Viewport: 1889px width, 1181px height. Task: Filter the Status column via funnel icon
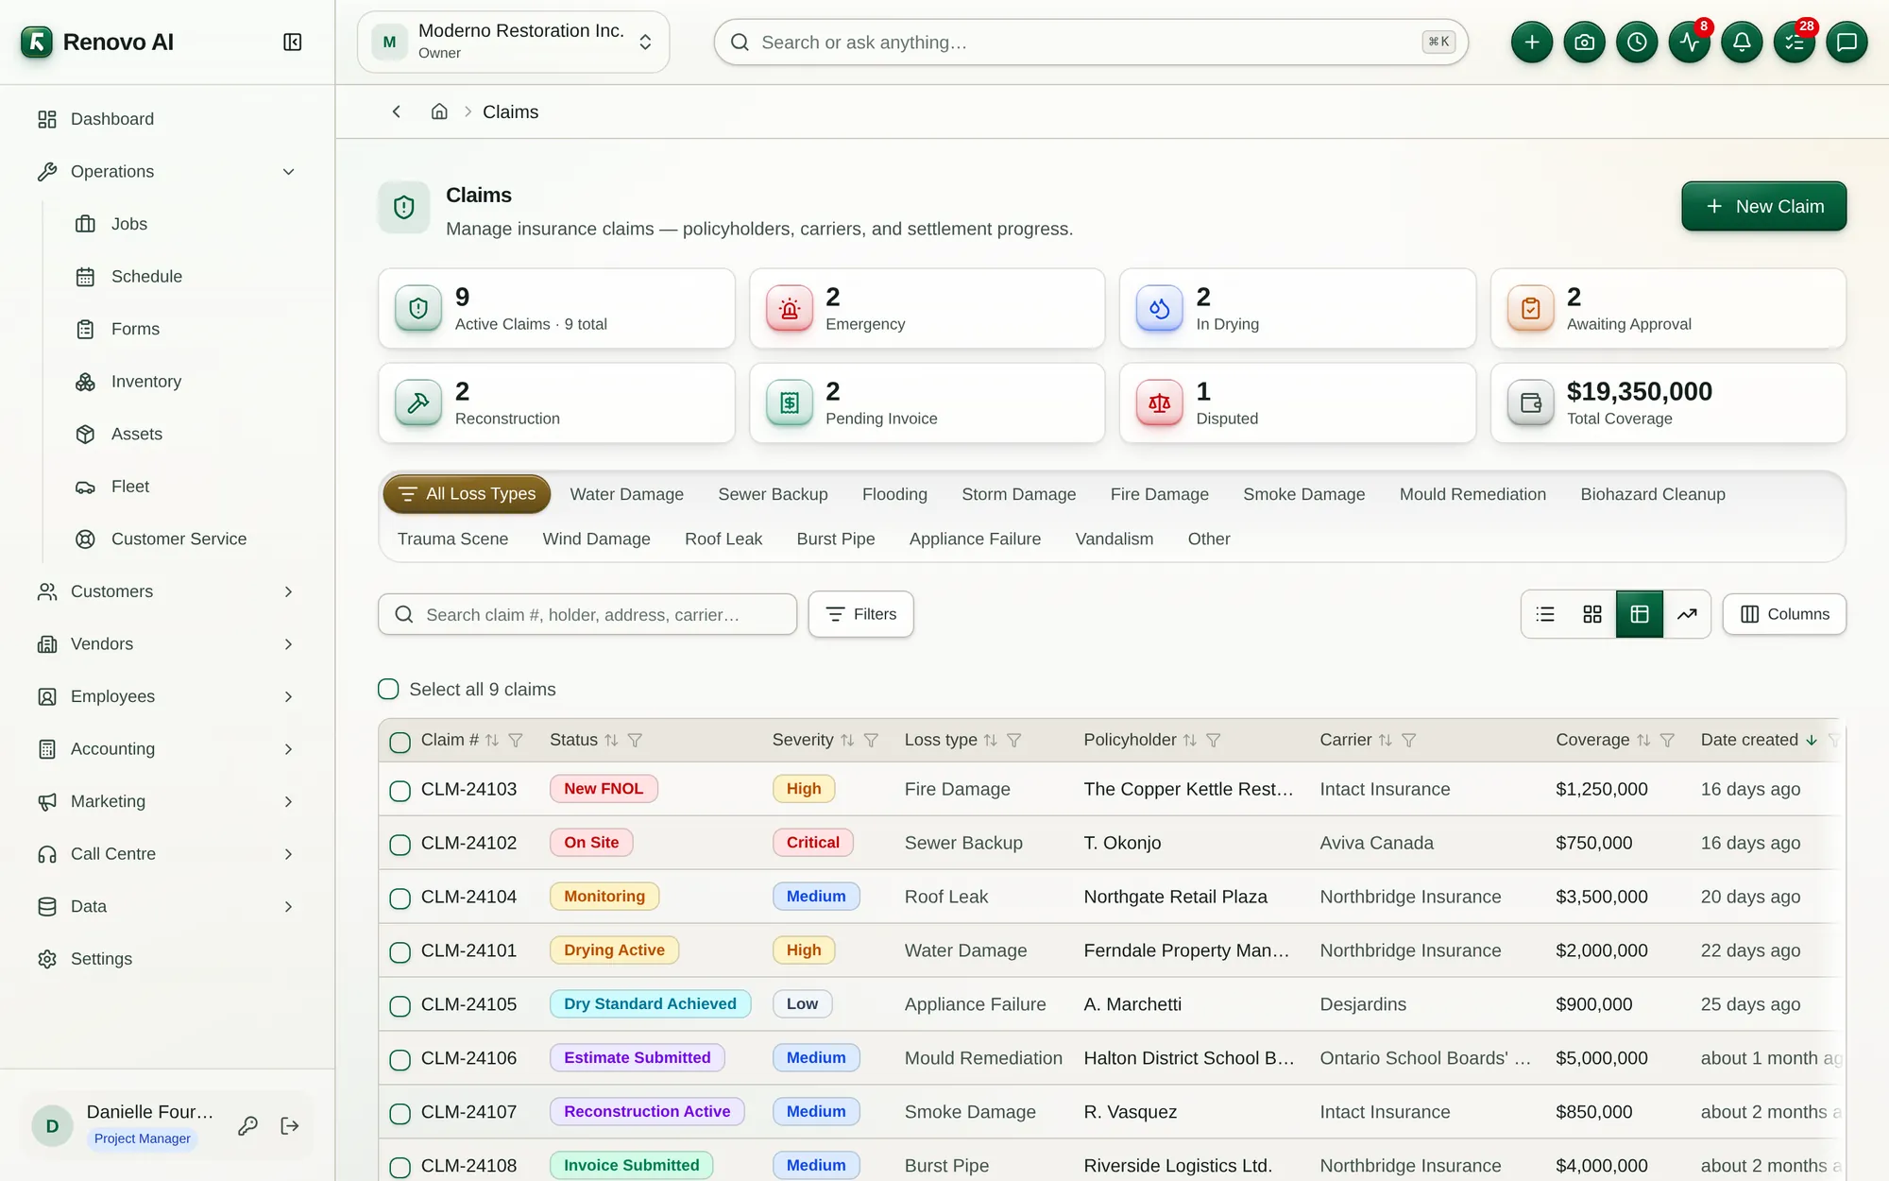[x=635, y=741]
